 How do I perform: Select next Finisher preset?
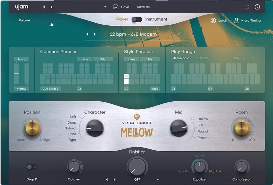coord(114,179)
